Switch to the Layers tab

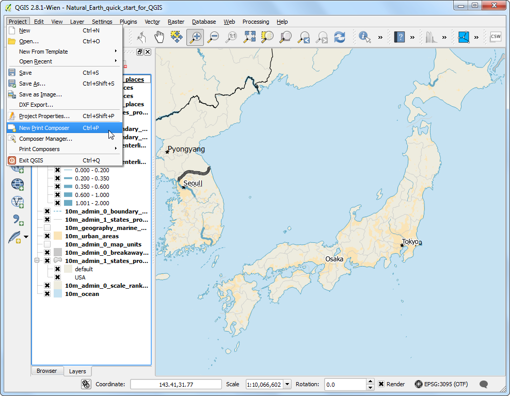[x=77, y=371]
